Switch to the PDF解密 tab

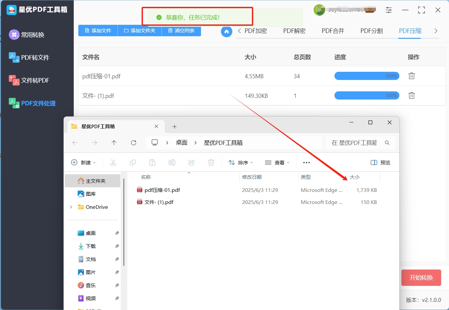click(x=294, y=31)
